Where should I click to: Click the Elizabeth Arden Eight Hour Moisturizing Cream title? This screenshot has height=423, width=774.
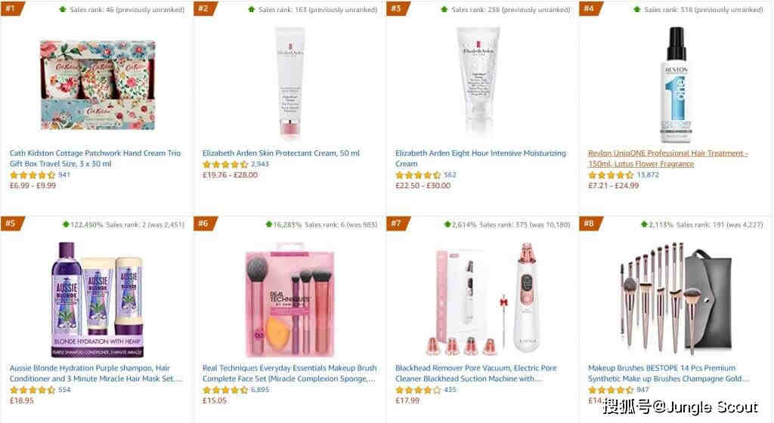[x=480, y=159]
